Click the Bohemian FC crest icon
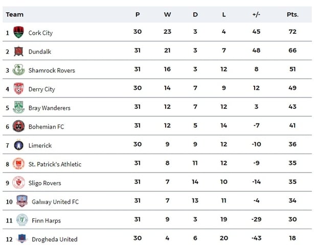The height and width of the screenshot is (247, 314). pyautogui.click(x=18, y=126)
